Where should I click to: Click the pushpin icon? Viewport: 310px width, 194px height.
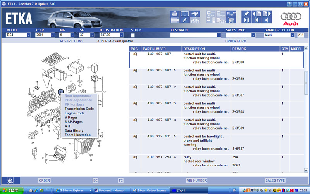coord(246,14)
